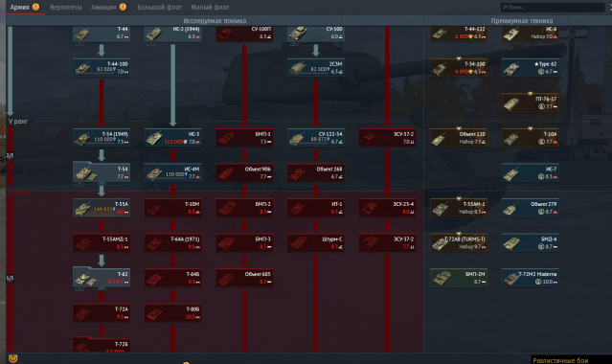Viewport: 612px width, 364px height.
Task: Open the Малый флот tab
Action: click(x=210, y=7)
